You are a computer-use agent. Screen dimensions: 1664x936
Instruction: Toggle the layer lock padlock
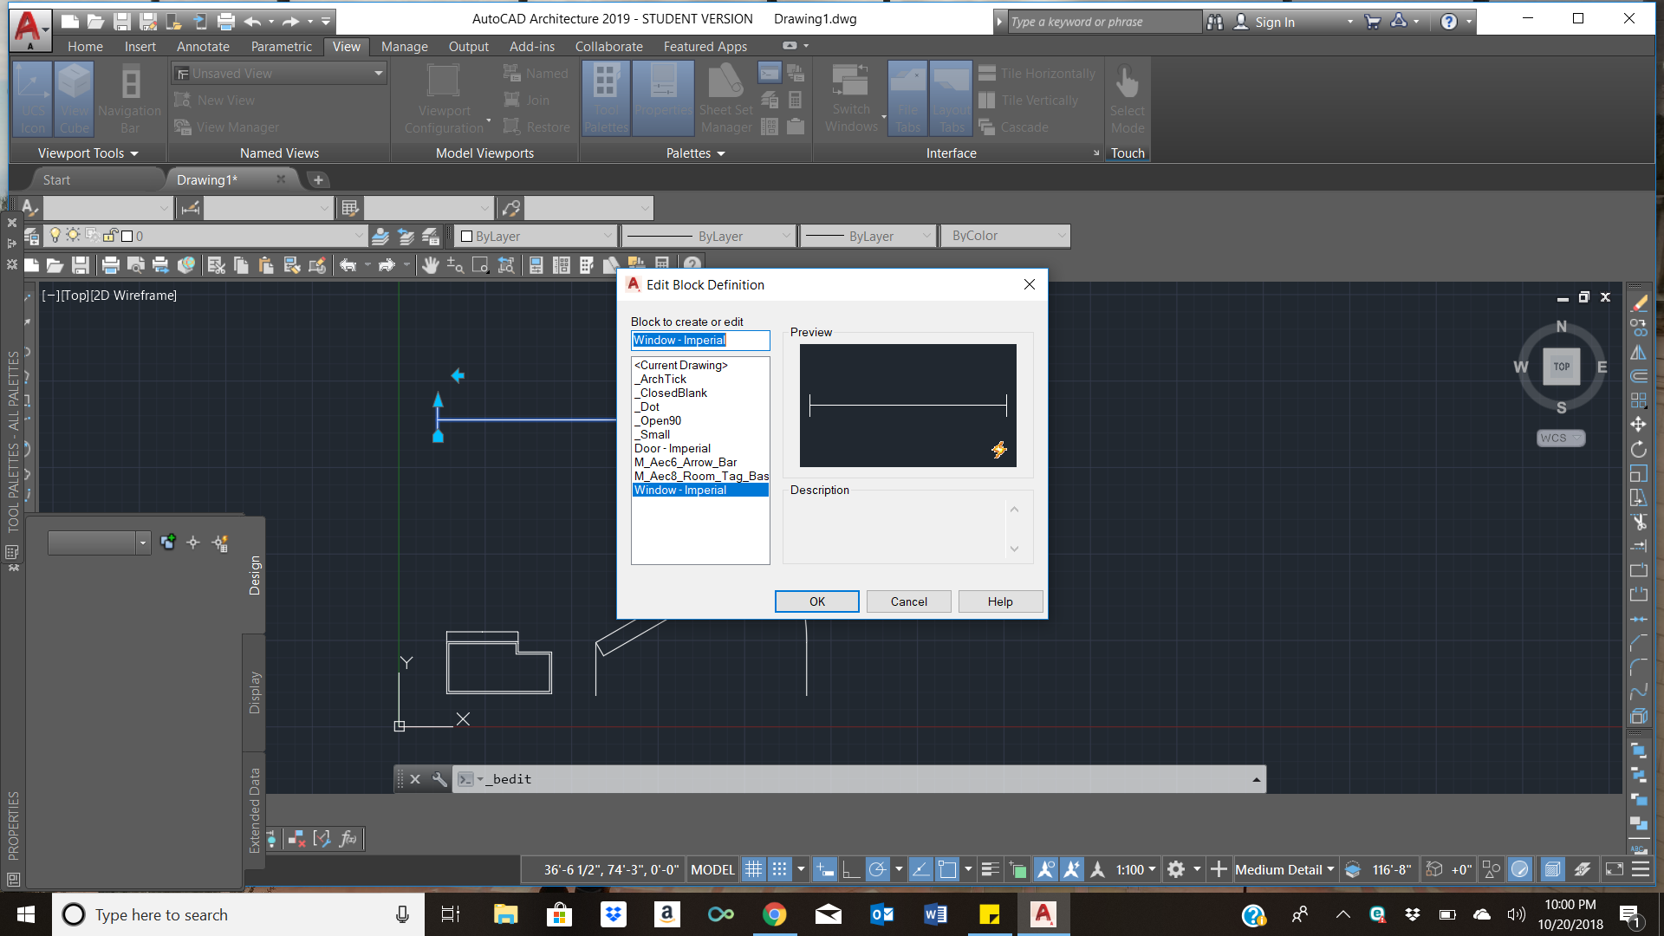pos(109,235)
